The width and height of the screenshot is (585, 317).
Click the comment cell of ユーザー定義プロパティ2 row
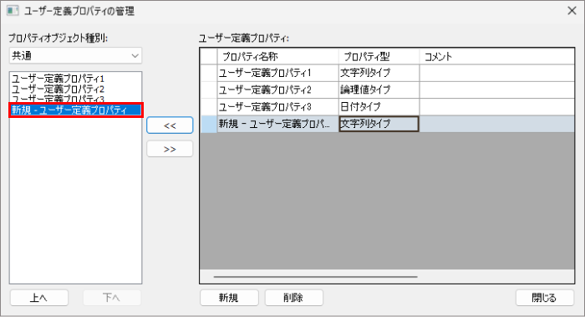(x=497, y=89)
